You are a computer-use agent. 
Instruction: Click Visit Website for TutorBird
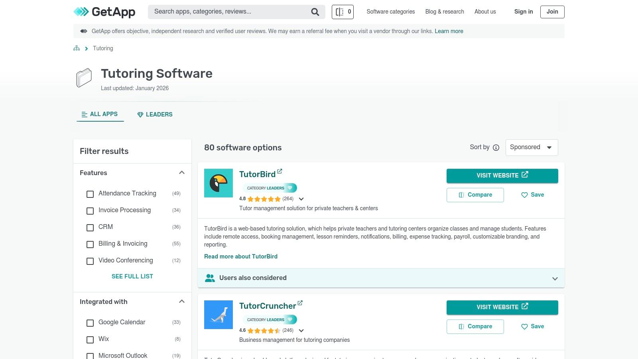coord(502,176)
